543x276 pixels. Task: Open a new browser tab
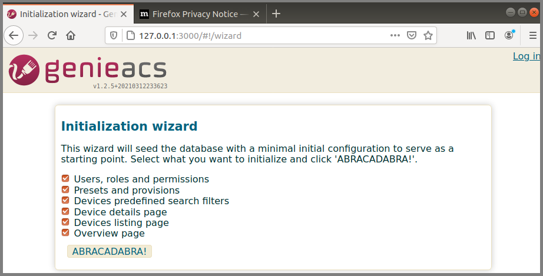(x=276, y=14)
